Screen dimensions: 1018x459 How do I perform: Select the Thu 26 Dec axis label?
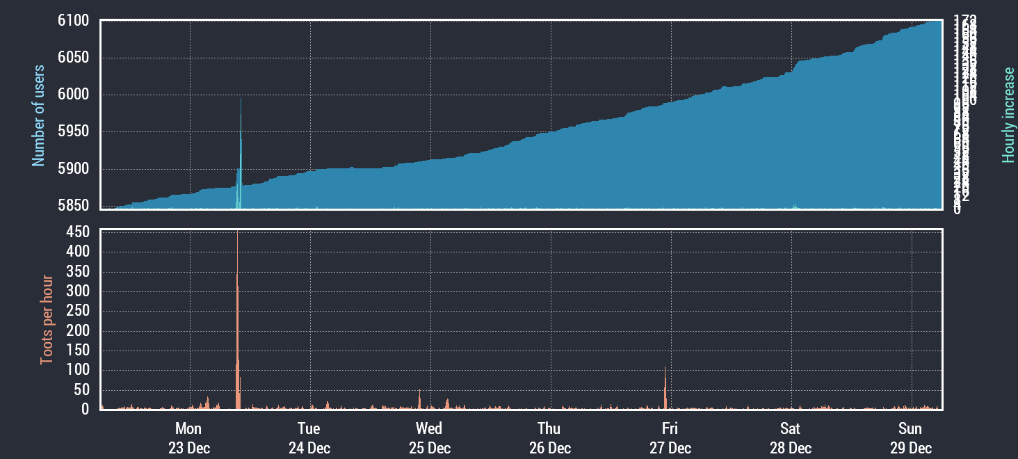(x=549, y=438)
